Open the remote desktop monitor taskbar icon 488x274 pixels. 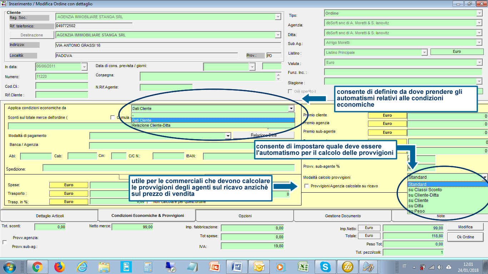[170, 267]
